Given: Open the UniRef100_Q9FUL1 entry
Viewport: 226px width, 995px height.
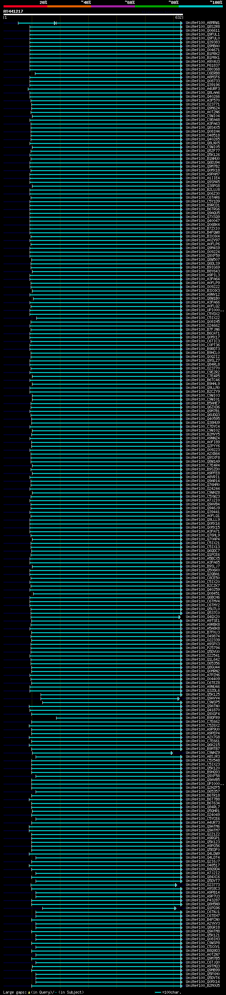Looking at the screenshot, I should point(202,34).
